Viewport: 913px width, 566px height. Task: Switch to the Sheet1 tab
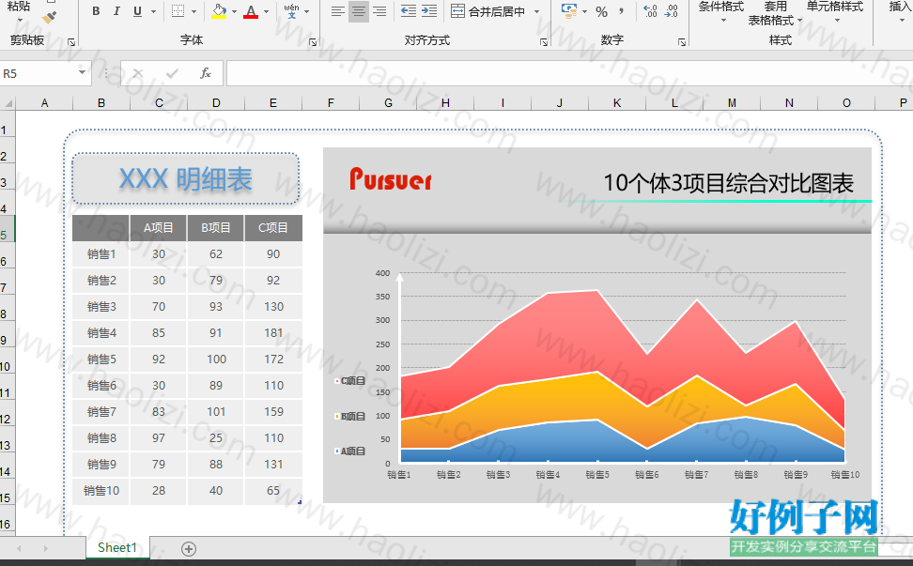tap(117, 548)
